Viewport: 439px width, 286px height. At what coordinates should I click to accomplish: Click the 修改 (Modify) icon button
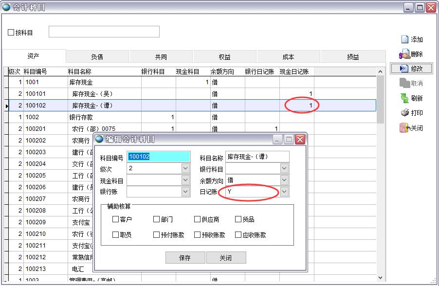click(404, 69)
